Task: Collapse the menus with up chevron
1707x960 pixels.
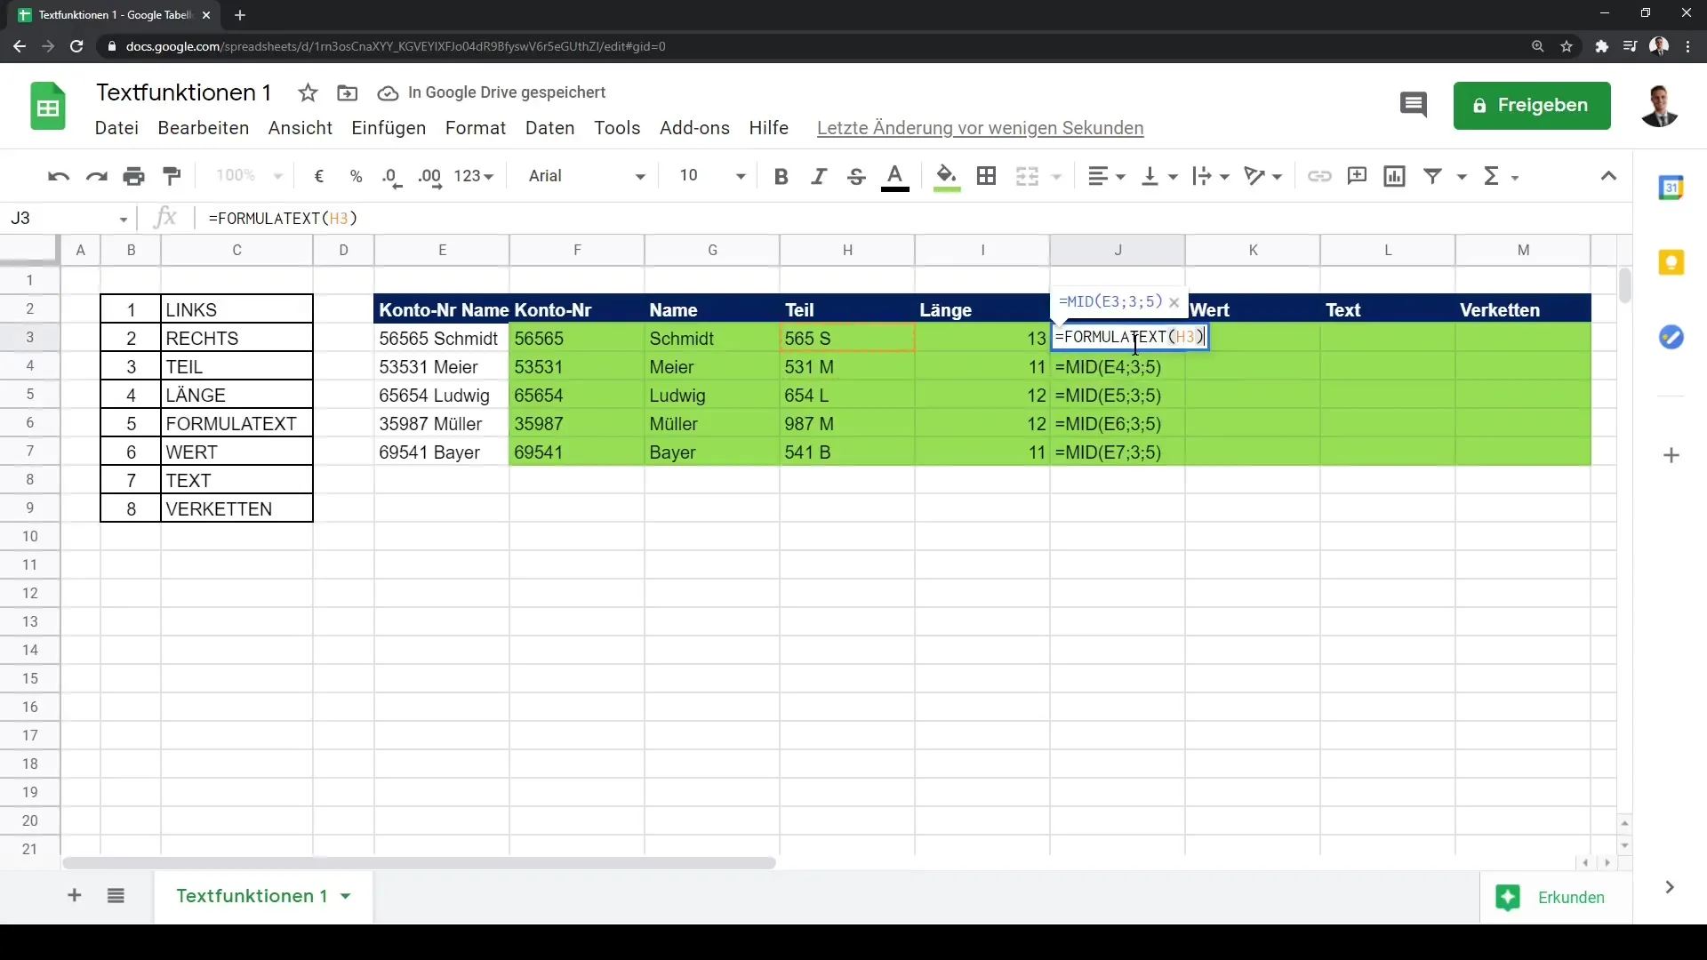Action: pyautogui.click(x=1608, y=176)
